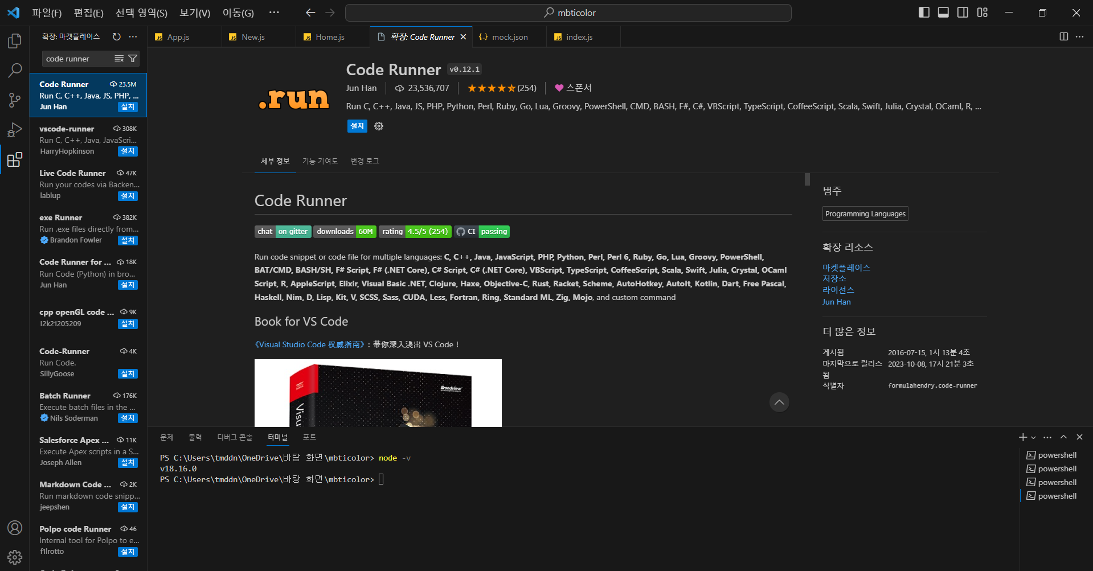
Task: Open the Search view in activity bar
Action: 15,71
